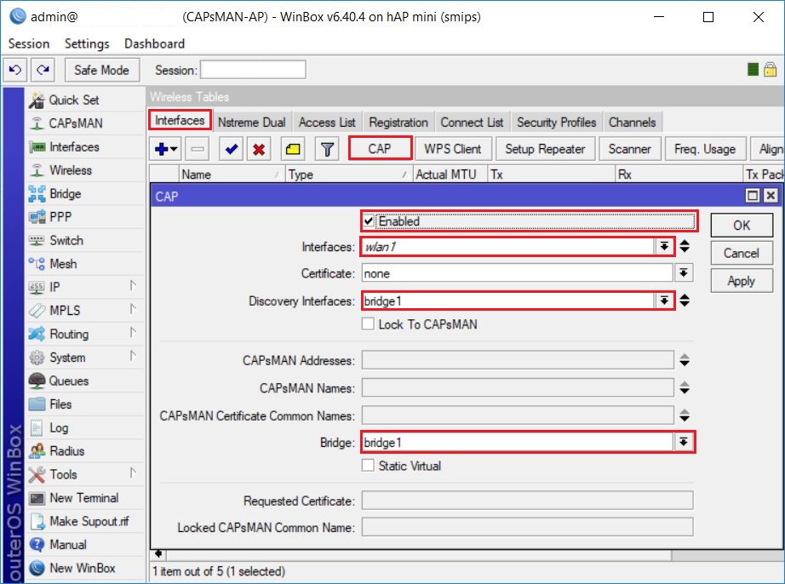This screenshot has width=785, height=584.
Task: Click the padlock icon in toolbar
Action: (771, 70)
